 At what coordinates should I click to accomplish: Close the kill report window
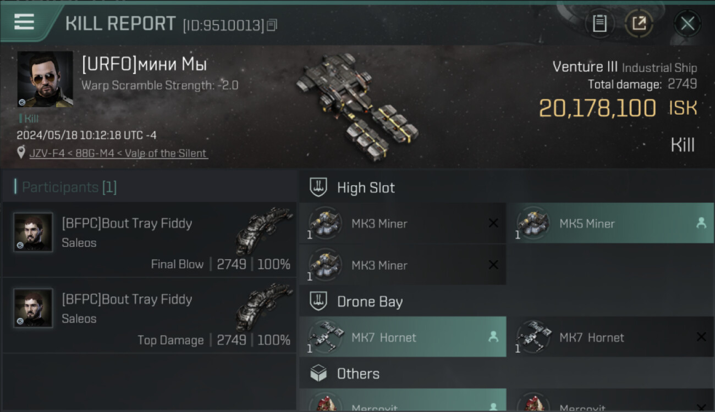click(x=687, y=23)
